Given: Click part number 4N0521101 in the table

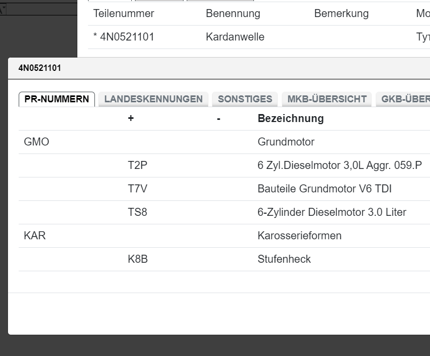Looking at the screenshot, I should click(127, 37).
